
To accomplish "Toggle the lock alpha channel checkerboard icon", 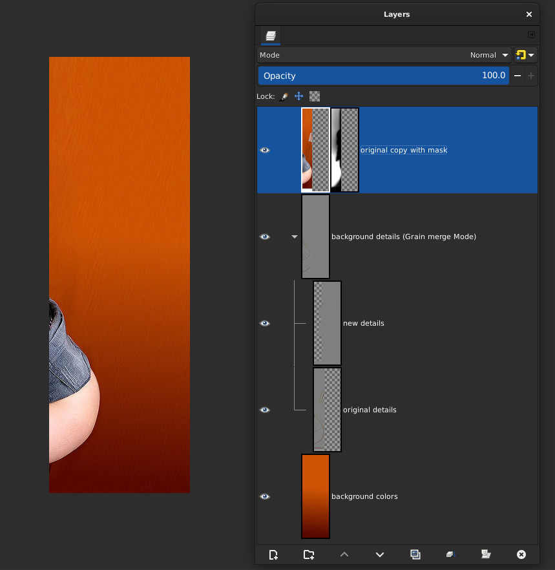I will click(315, 96).
